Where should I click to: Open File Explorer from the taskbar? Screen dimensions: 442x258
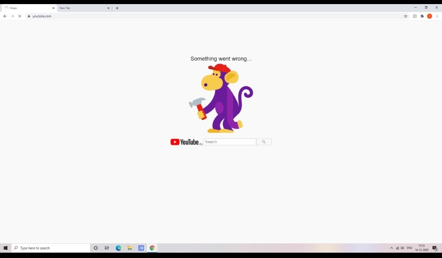(x=130, y=248)
